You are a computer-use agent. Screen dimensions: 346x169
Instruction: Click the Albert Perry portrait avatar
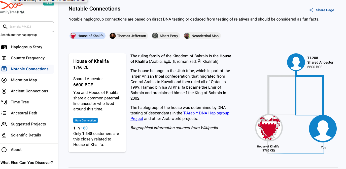coord(155,36)
